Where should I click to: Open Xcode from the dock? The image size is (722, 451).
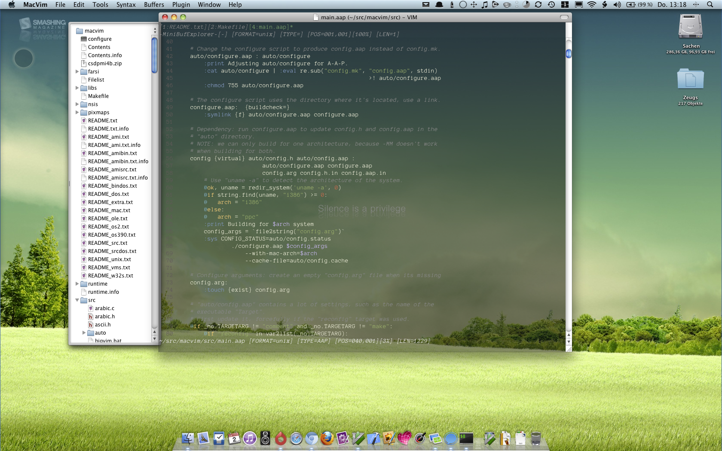(x=373, y=438)
